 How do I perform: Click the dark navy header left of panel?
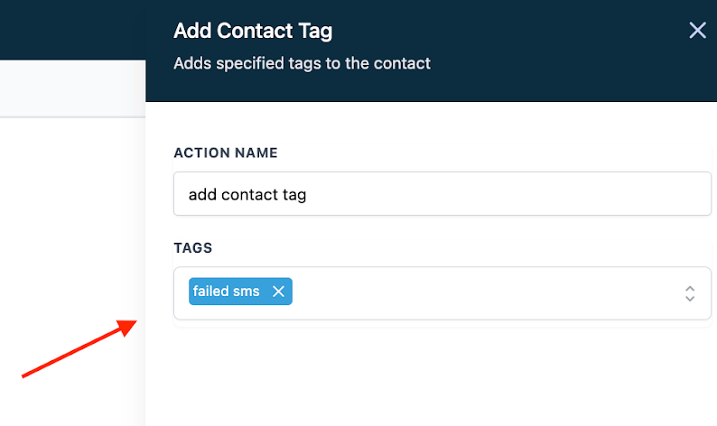coord(72,29)
